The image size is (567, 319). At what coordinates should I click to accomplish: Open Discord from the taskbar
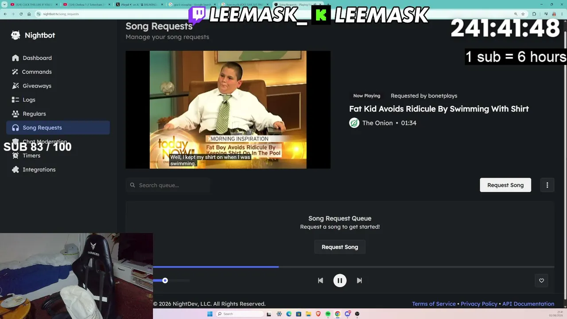click(x=348, y=314)
